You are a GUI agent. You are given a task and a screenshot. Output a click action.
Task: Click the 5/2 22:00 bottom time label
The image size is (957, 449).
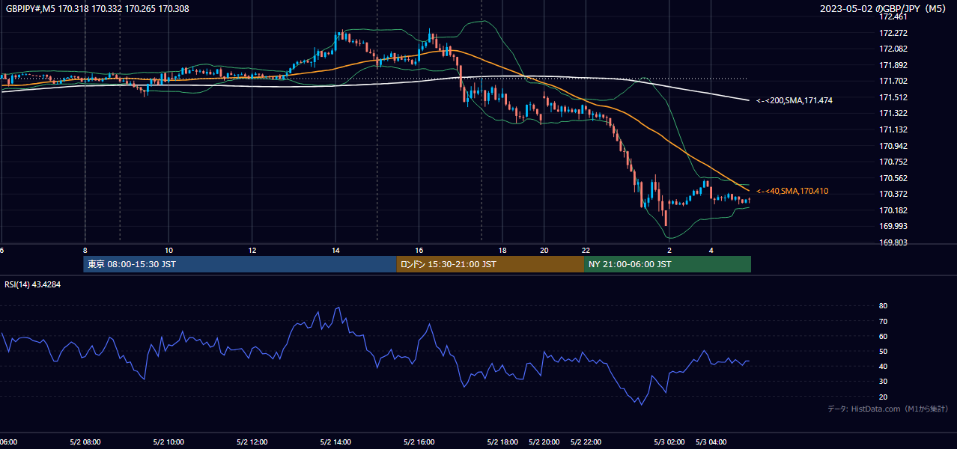(586, 442)
